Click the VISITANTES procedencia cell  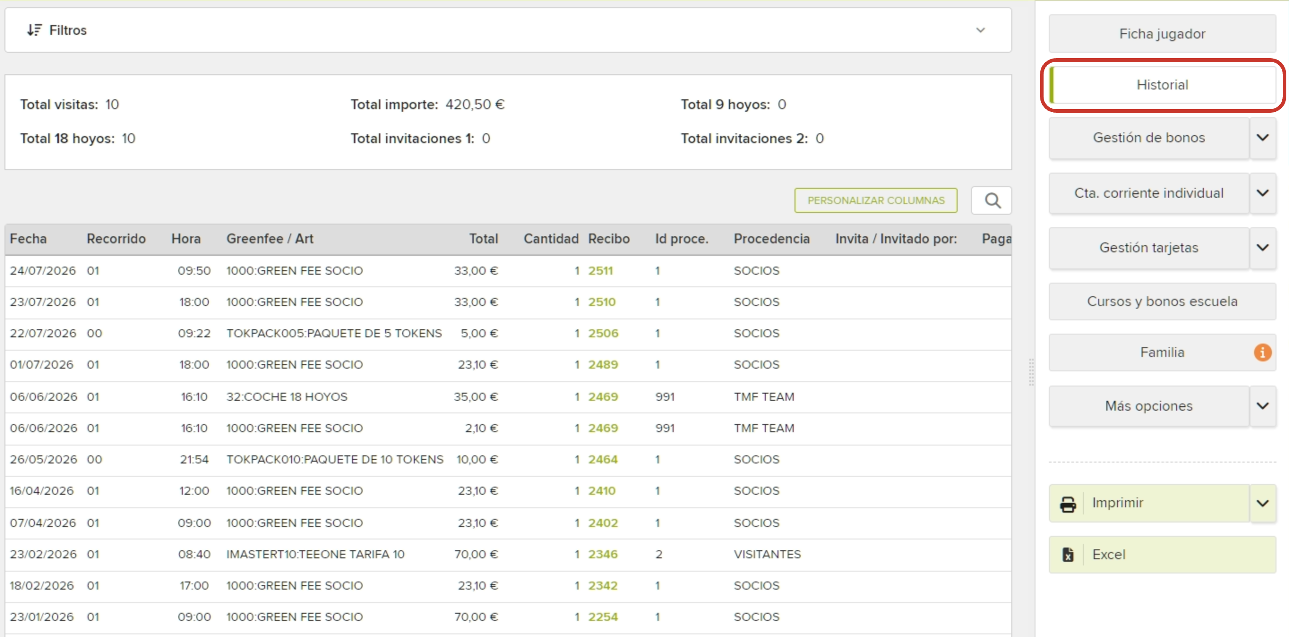click(767, 555)
